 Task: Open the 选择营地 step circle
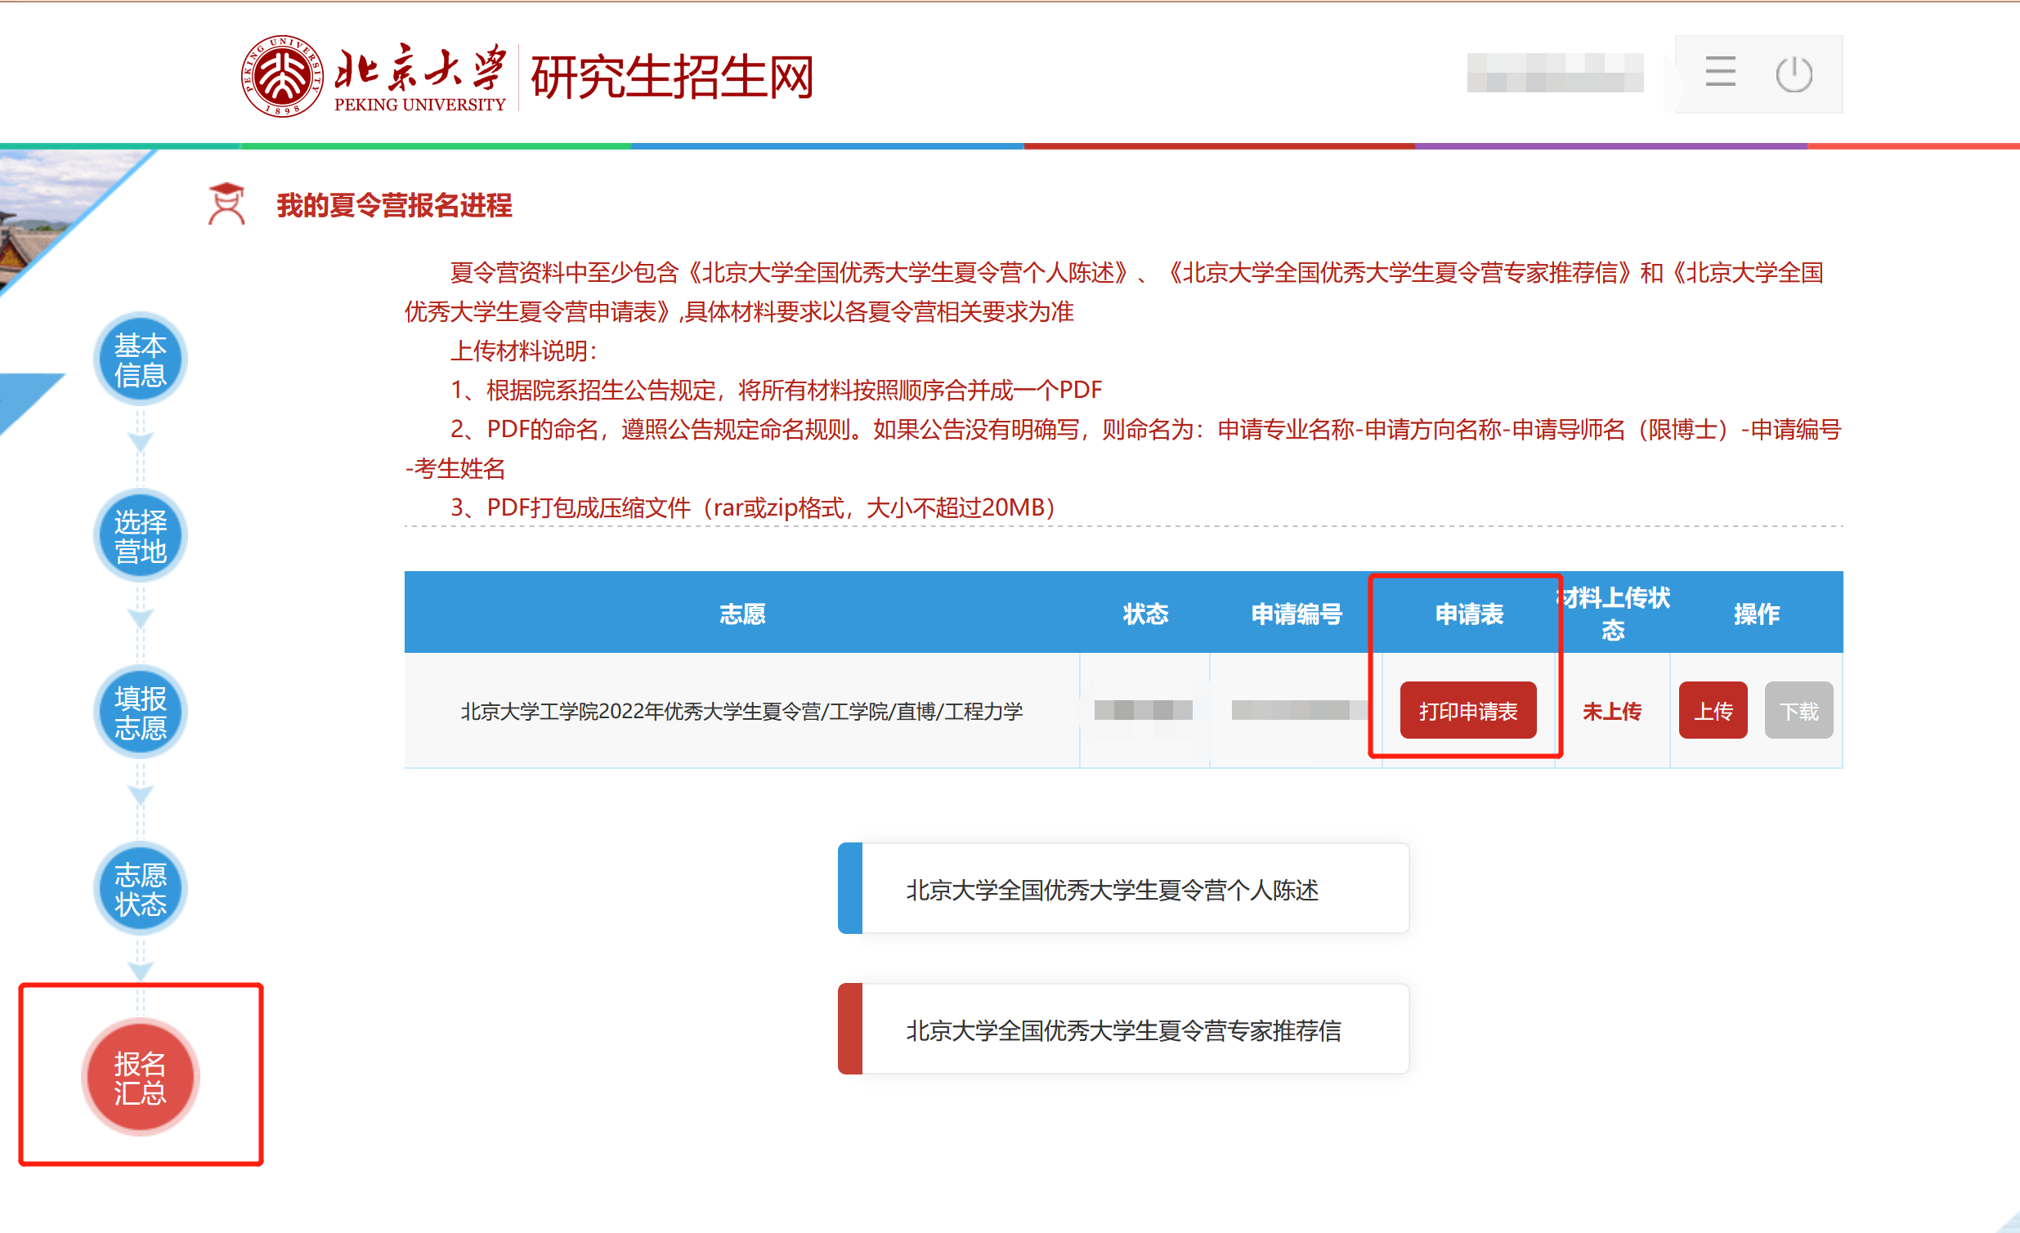140,536
